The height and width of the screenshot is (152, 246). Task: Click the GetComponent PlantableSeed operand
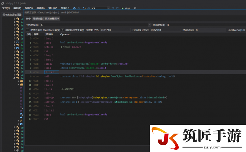tap(114, 98)
